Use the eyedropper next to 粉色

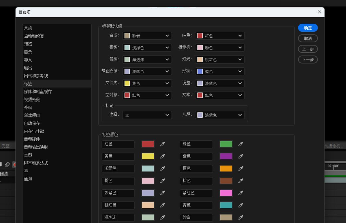[x=163, y=181]
